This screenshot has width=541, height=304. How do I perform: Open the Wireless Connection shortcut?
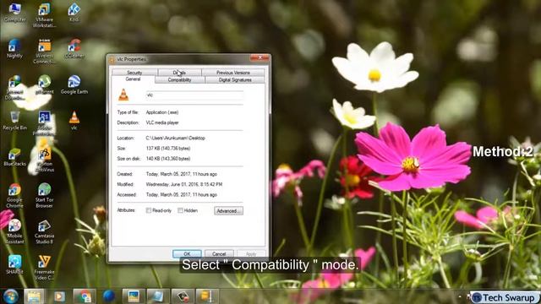44,52
